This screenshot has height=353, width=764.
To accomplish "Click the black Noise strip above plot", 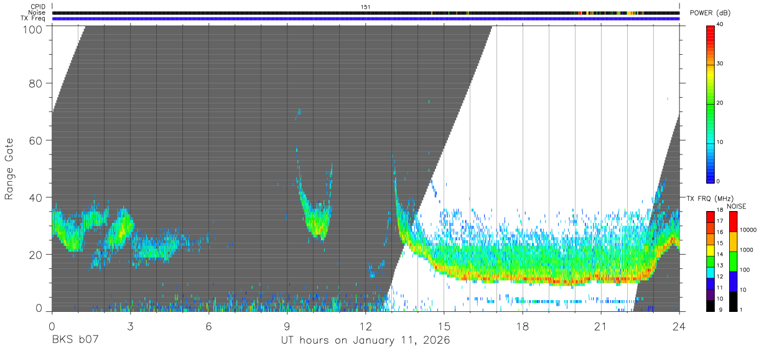I will pos(366,12).
